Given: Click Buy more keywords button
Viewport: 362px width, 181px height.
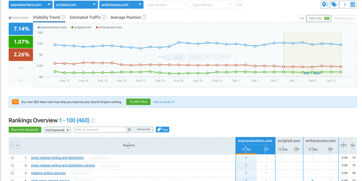Looking at the screenshot, I should [25, 130].
